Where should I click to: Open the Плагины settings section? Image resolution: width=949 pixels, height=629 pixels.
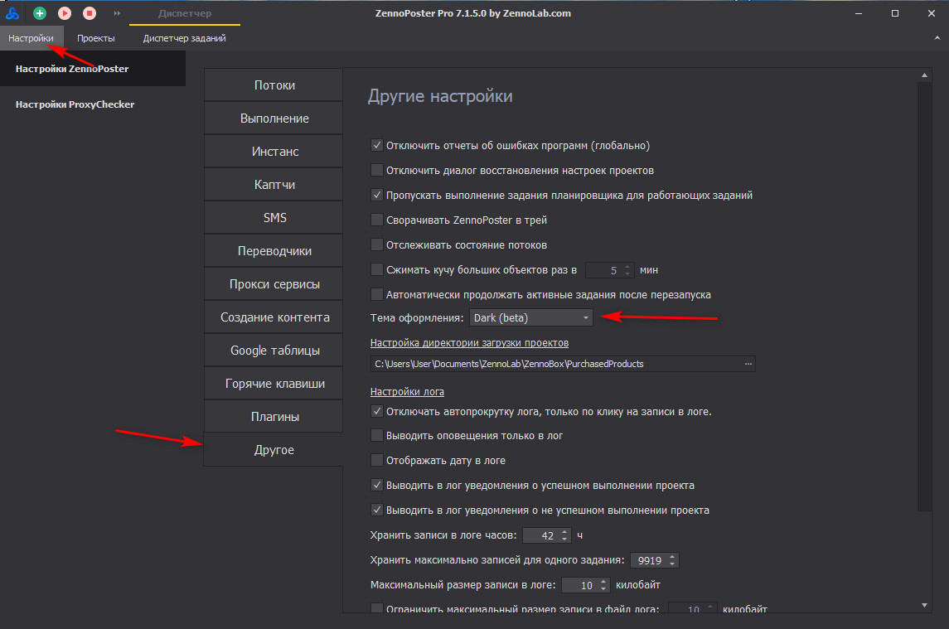click(274, 417)
